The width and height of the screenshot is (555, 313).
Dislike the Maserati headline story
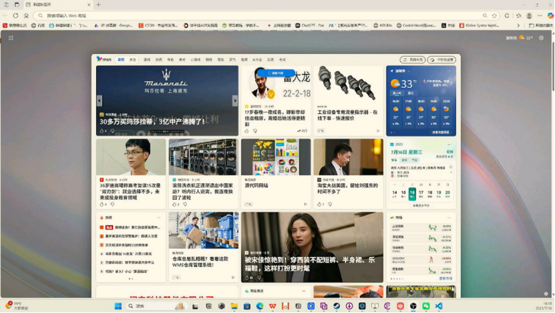[112, 131]
